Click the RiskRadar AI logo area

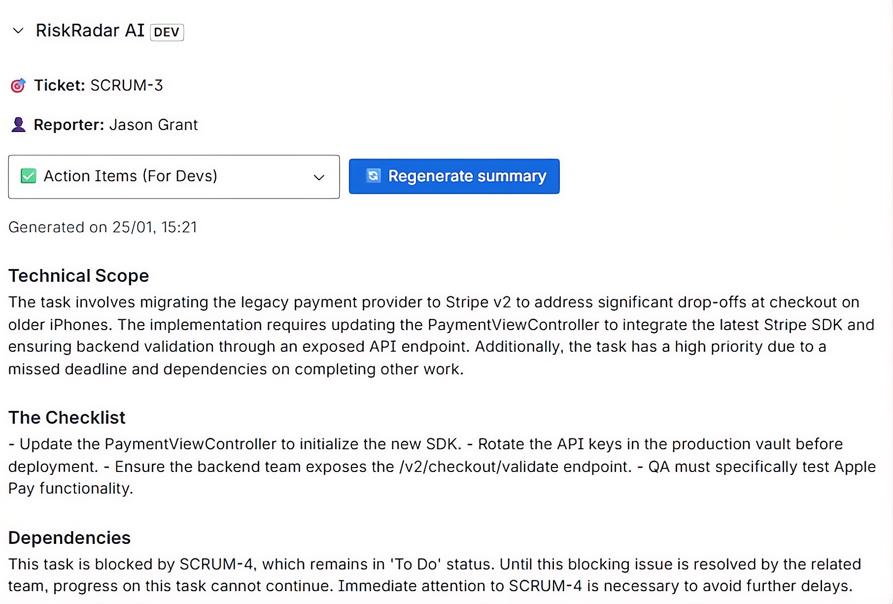pos(90,31)
